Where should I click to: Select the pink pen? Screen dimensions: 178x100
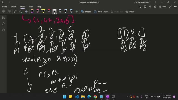tap(38, 11)
